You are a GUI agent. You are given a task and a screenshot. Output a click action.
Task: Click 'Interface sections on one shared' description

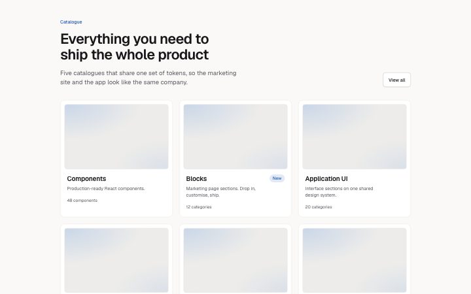tap(339, 191)
